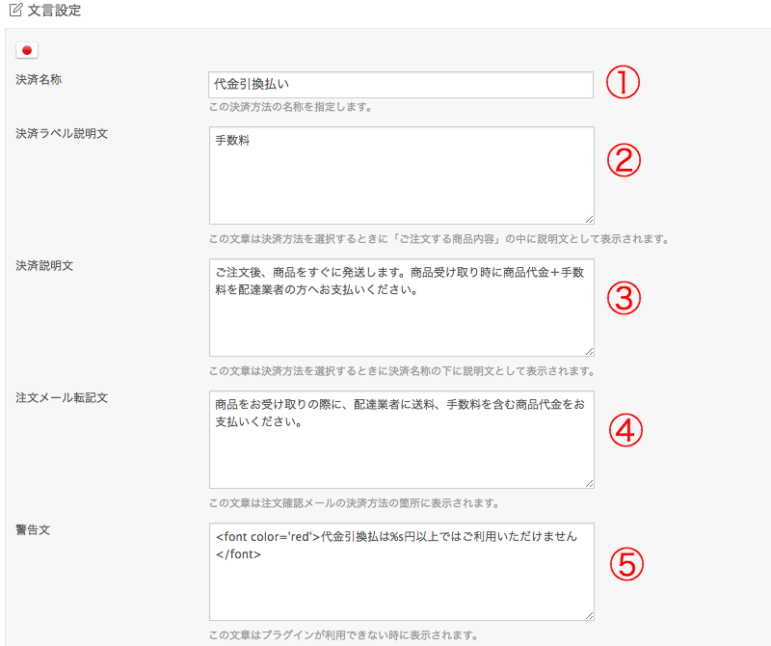Screen dimensions: 771x646
Task: Click the 文言設定 header title
Action: point(54,10)
